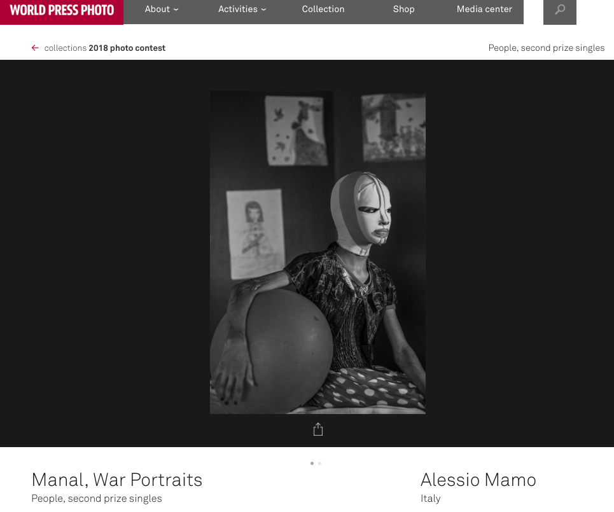
Task: Open the About menu
Action: click(x=157, y=9)
